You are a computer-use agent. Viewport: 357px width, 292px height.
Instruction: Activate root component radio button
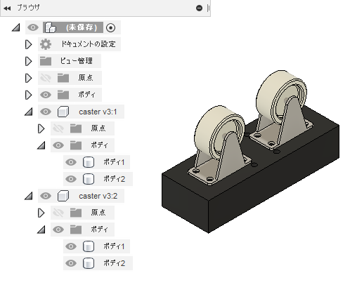pyautogui.click(x=110, y=27)
